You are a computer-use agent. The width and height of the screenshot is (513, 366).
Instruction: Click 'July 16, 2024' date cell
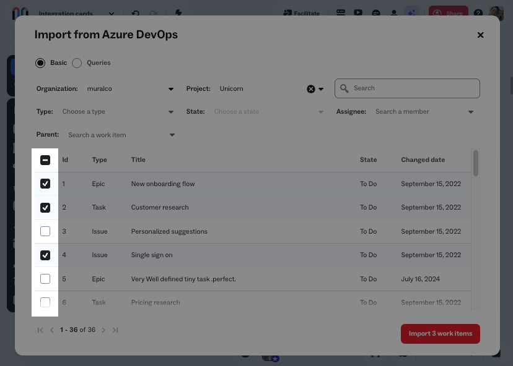[421, 279]
